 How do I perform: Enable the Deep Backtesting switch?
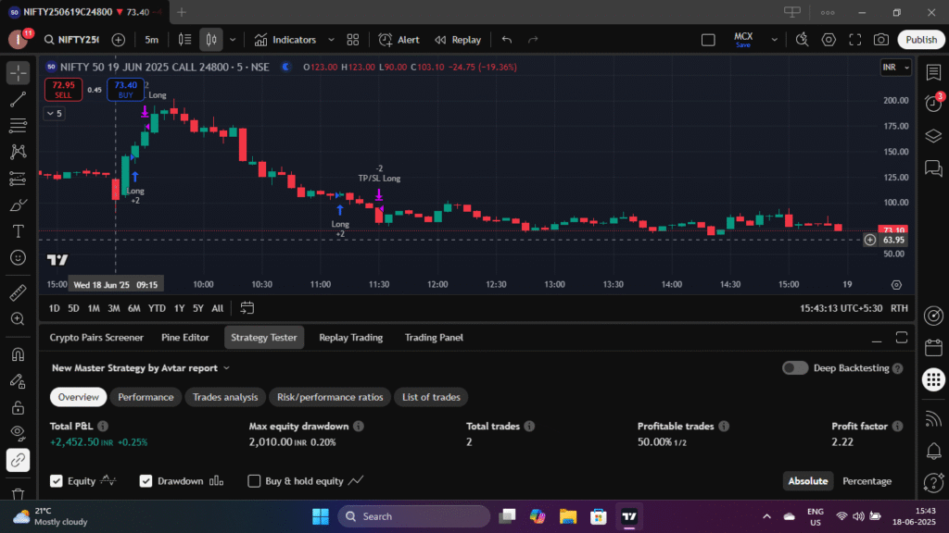[x=794, y=368]
